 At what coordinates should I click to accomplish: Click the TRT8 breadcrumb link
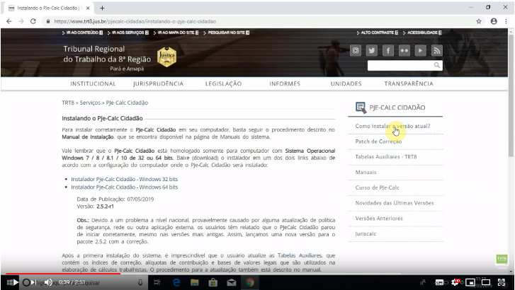[x=68, y=103]
